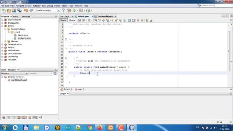This screenshot has width=233, height=131.
Task: Click the greyed Redo arrow icon
Action: pos(31,11)
